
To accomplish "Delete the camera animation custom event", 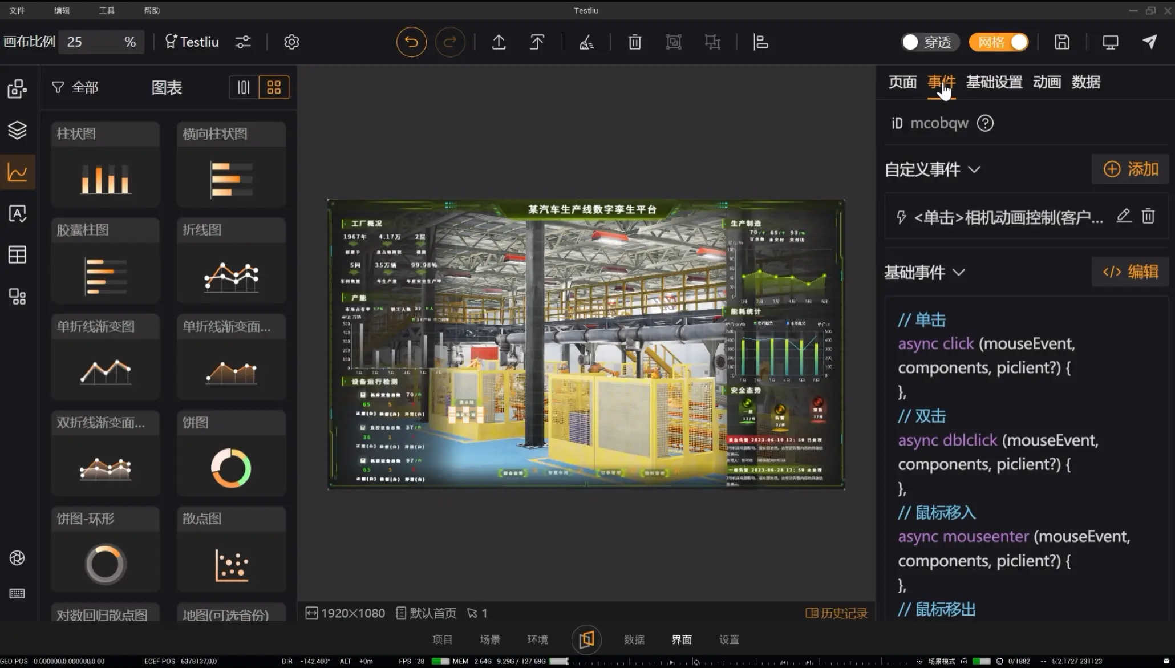I will coord(1148,216).
